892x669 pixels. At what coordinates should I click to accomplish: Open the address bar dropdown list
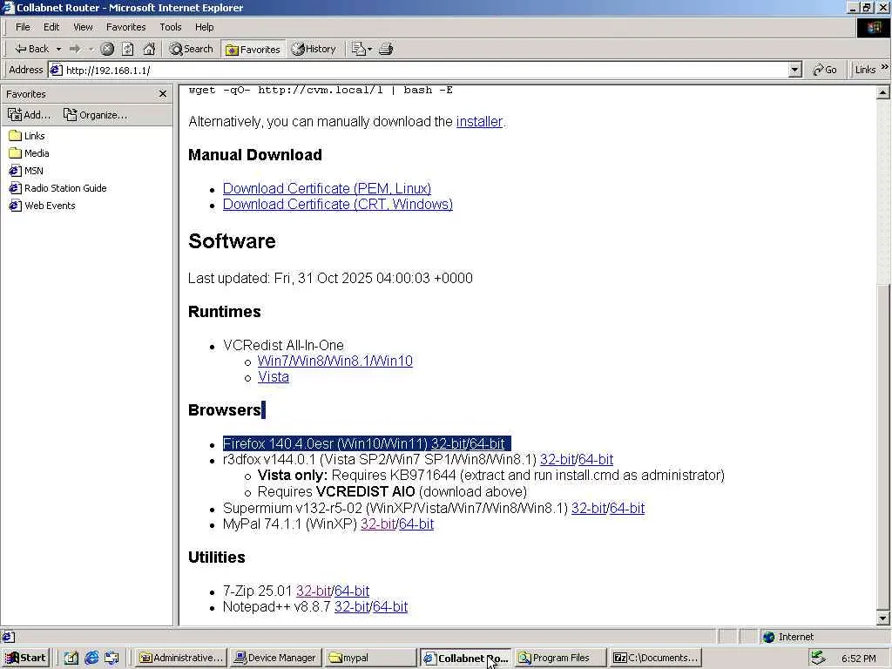pyautogui.click(x=795, y=70)
